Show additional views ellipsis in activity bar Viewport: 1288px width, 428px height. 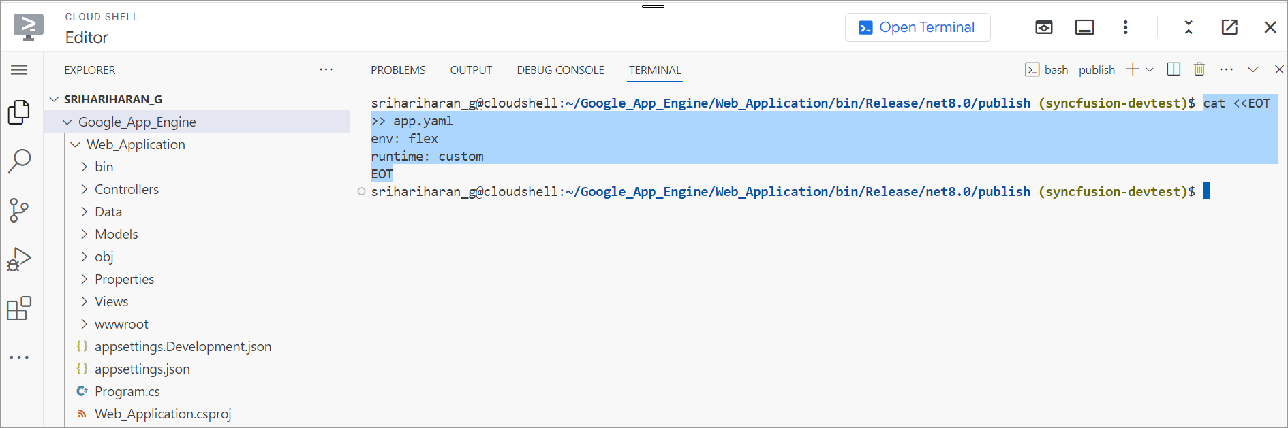[19, 357]
